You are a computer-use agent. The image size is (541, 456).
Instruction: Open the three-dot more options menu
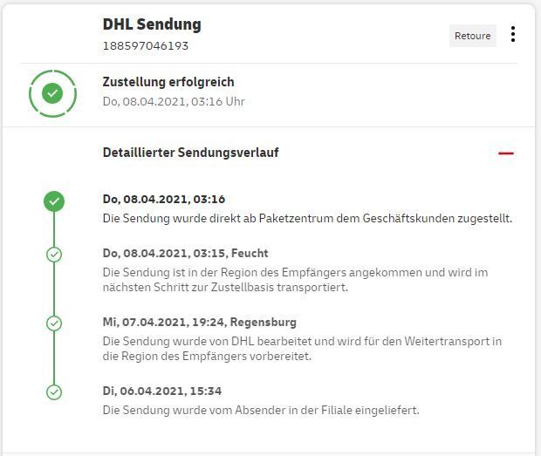(x=513, y=35)
